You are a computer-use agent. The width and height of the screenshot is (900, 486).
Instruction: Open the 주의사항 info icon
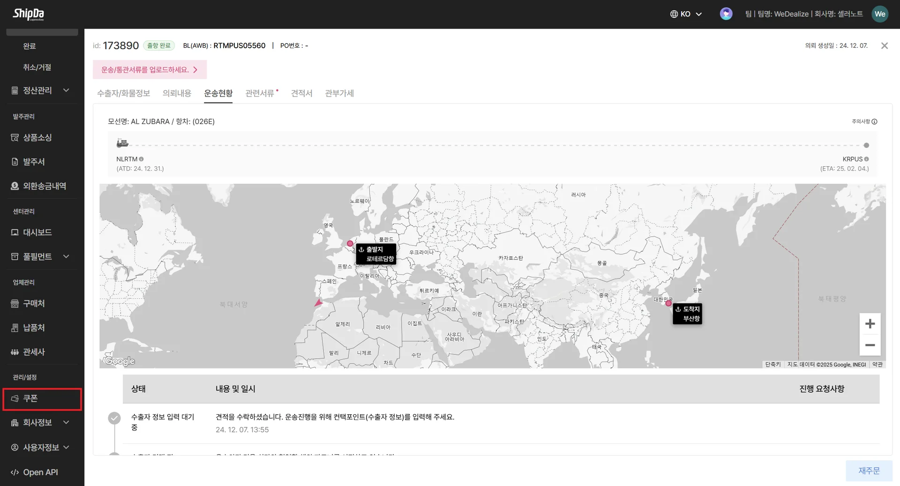(x=875, y=121)
